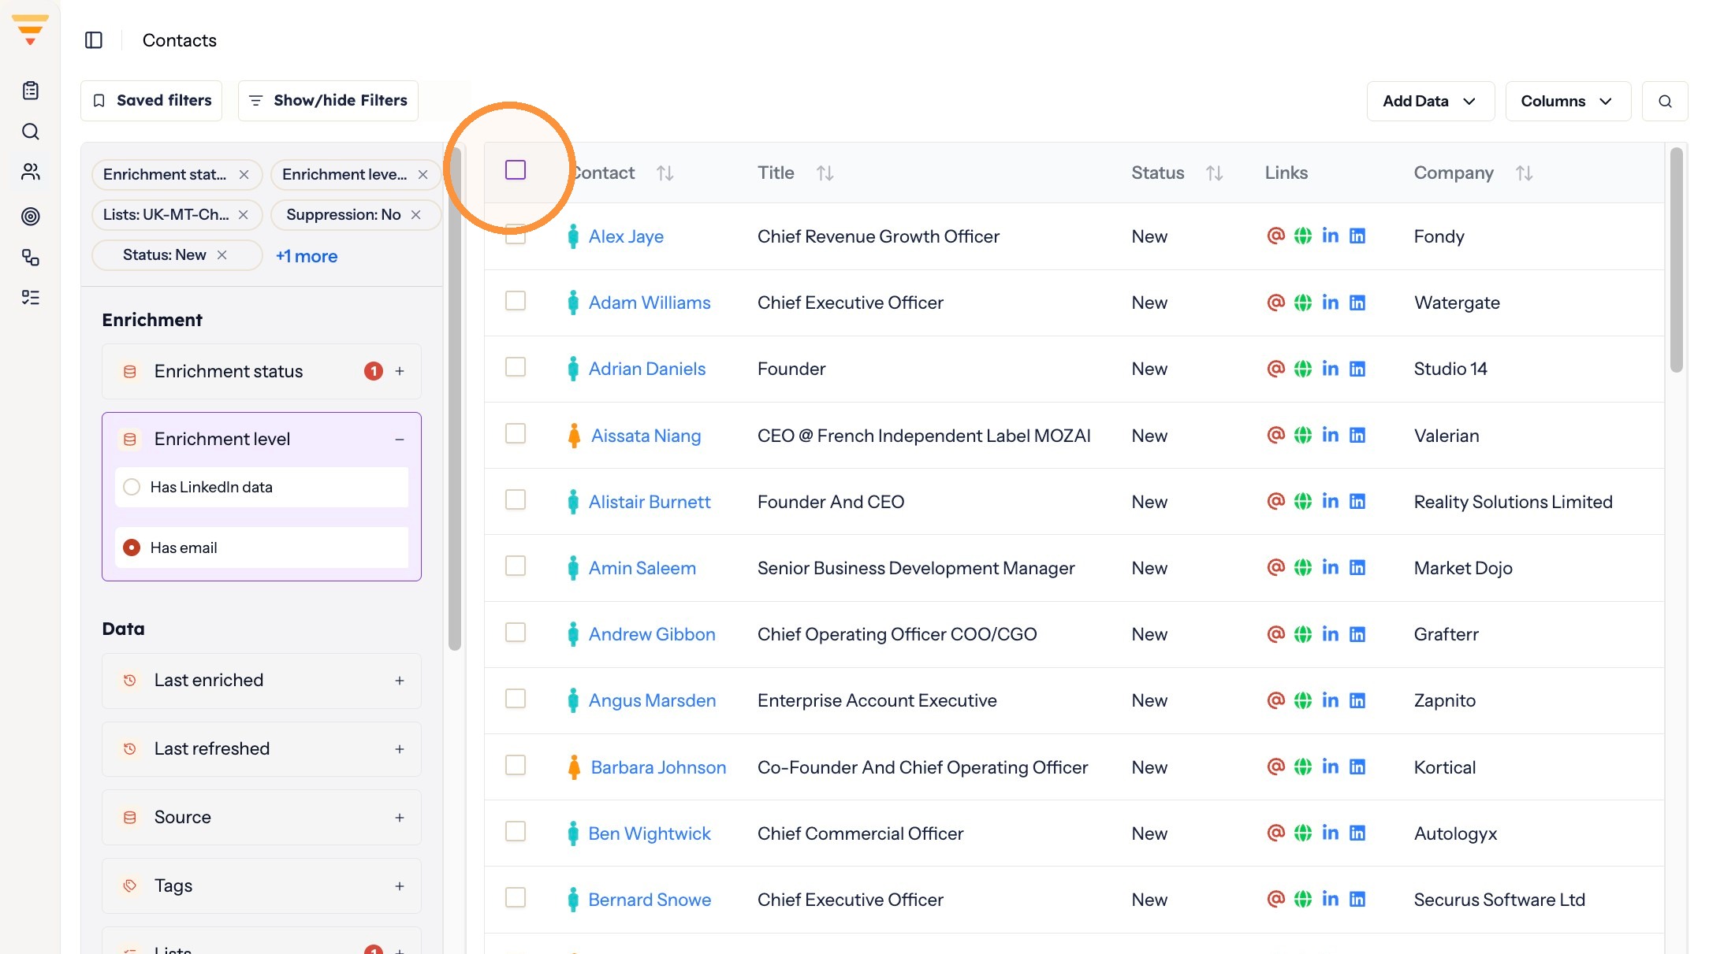Check the box for Adam Williams row
The width and height of the screenshot is (1709, 954).
pyautogui.click(x=516, y=301)
